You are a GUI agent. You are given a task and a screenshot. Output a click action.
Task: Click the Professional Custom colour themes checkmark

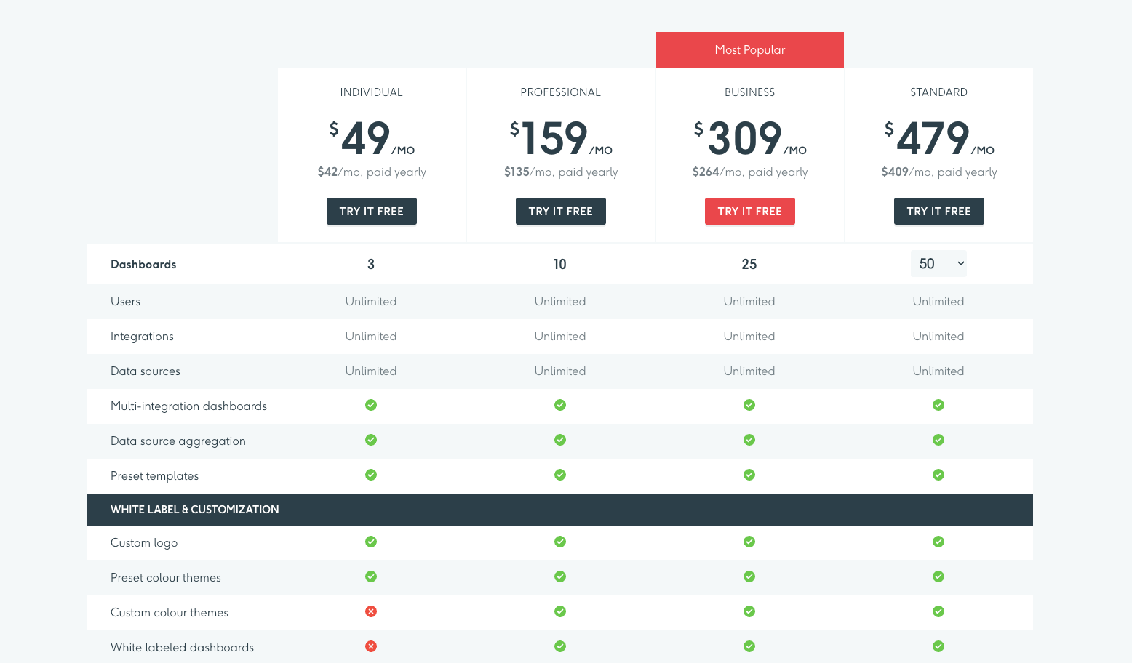pyautogui.click(x=560, y=611)
